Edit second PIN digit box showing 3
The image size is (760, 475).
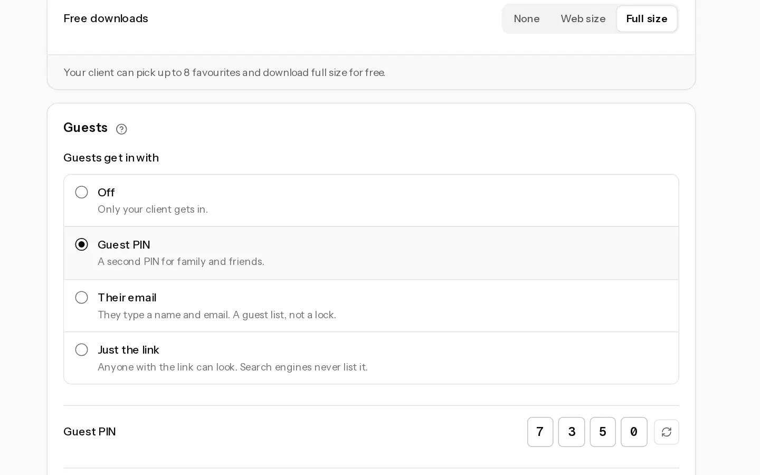(572, 432)
